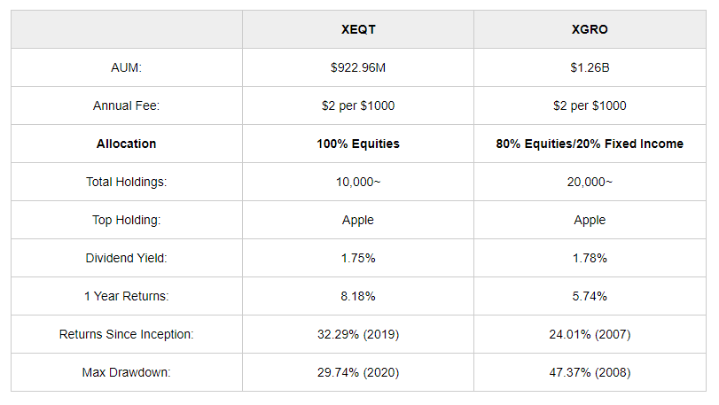
Task: Click the $922.96M AUM value
Action: [358, 67]
